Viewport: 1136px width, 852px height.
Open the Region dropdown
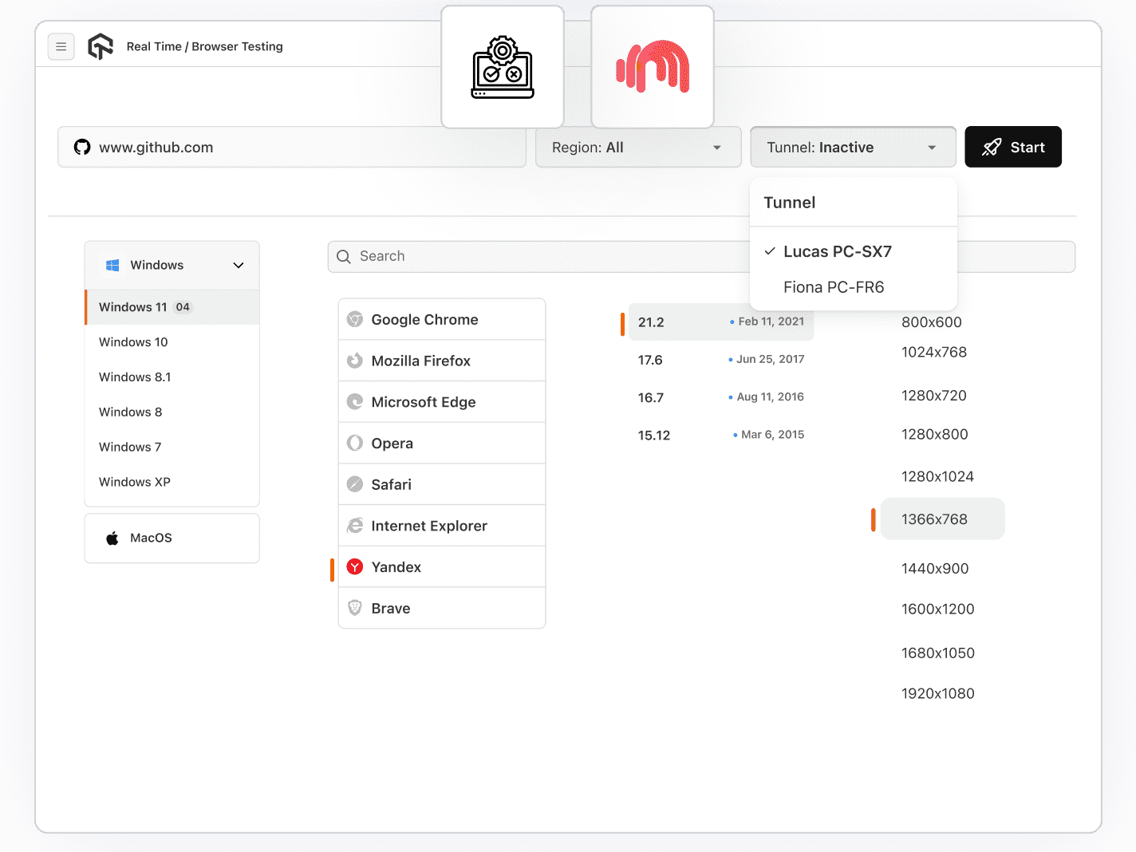[x=637, y=148]
